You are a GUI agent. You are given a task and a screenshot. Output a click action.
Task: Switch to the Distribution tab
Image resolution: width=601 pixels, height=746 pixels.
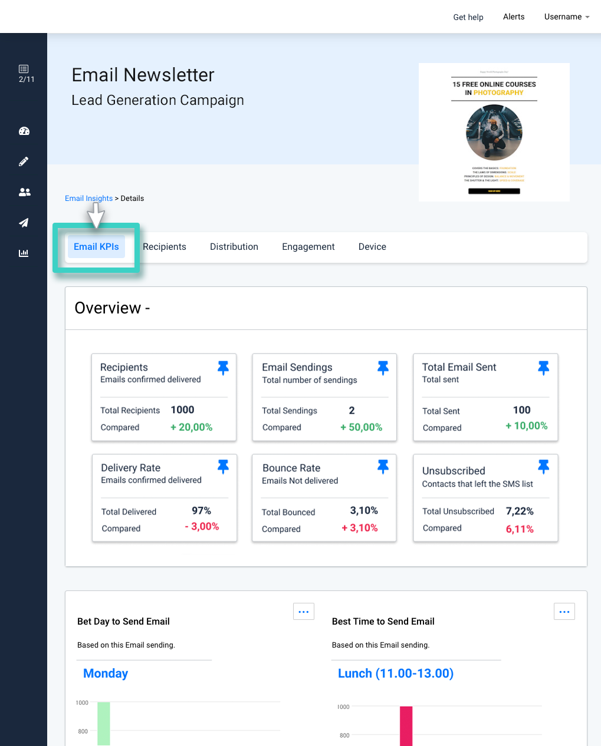click(234, 247)
